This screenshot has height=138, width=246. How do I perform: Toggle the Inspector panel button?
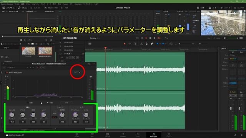[x=239, y=8]
